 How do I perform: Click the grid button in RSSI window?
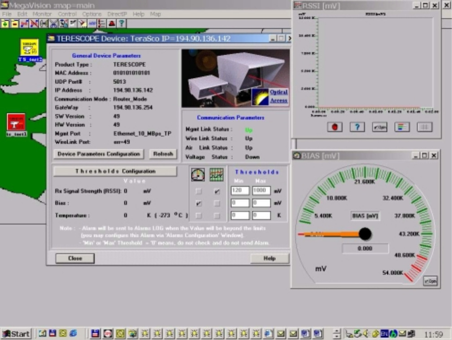click(x=425, y=127)
